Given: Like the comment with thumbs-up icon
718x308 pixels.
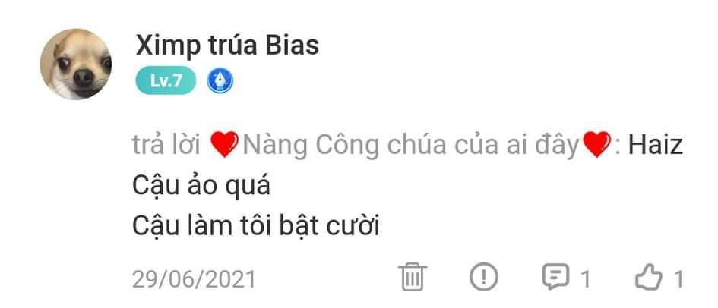Looking at the screenshot, I should [x=649, y=278].
